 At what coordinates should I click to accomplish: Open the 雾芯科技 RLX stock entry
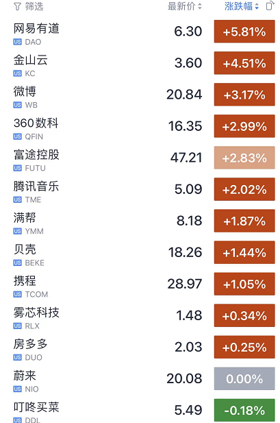tap(140, 315)
